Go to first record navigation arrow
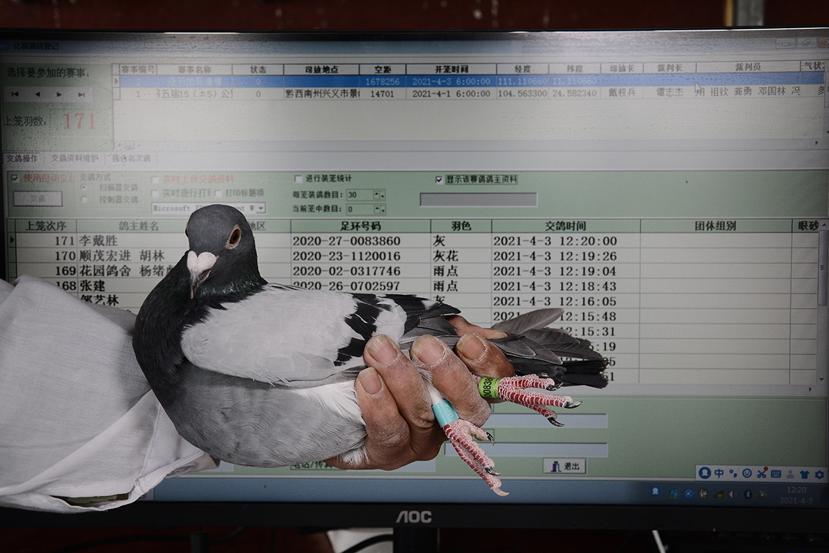 [x=15, y=94]
